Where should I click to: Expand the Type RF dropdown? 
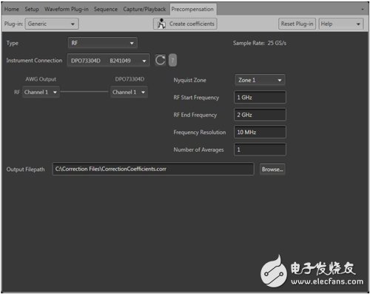click(103, 43)
